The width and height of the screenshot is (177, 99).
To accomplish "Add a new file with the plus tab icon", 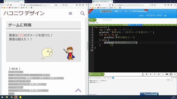I will (x=97, y=23).
